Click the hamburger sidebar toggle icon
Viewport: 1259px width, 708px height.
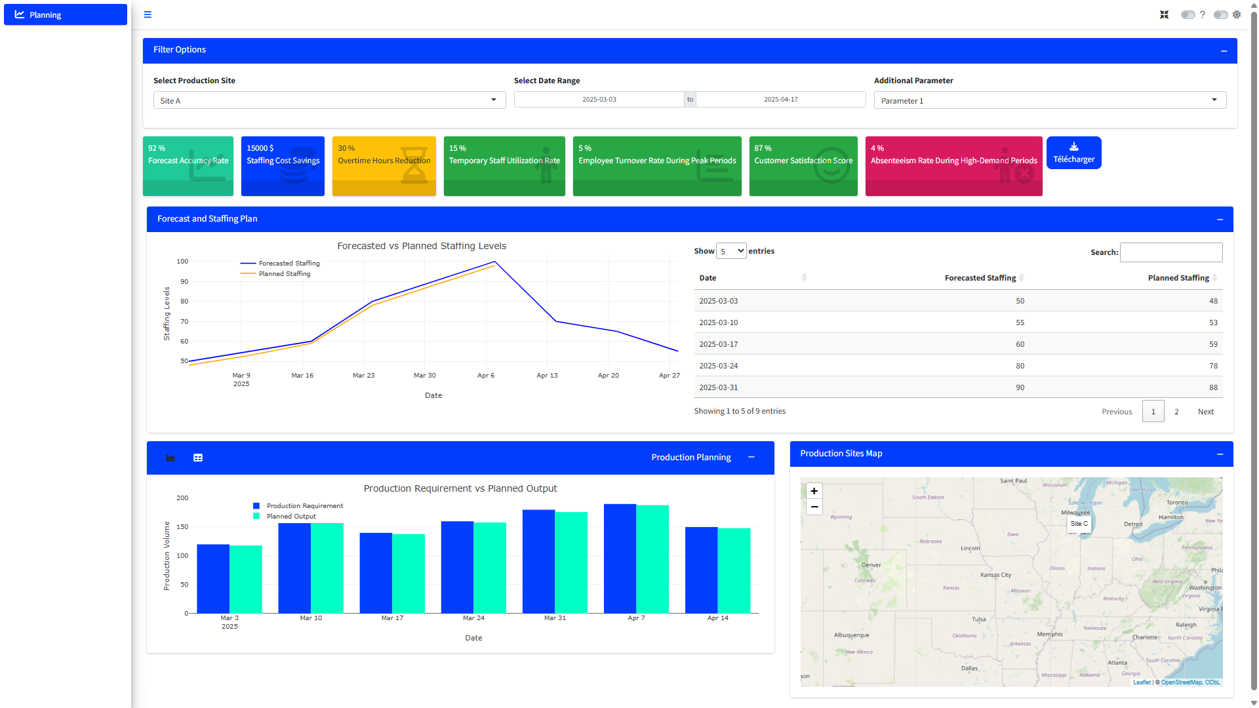148,14
